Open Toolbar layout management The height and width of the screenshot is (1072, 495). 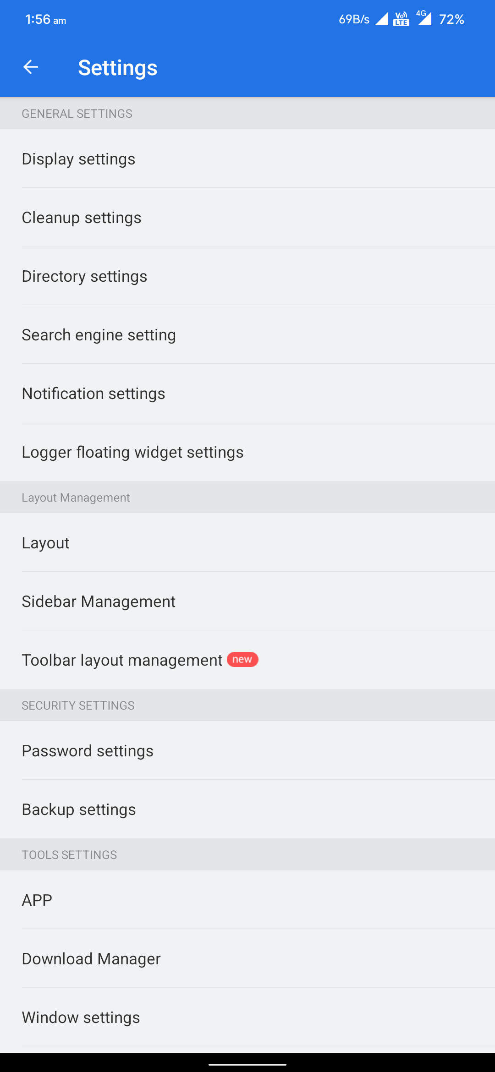pyautogui.click(x=247, y=660)
